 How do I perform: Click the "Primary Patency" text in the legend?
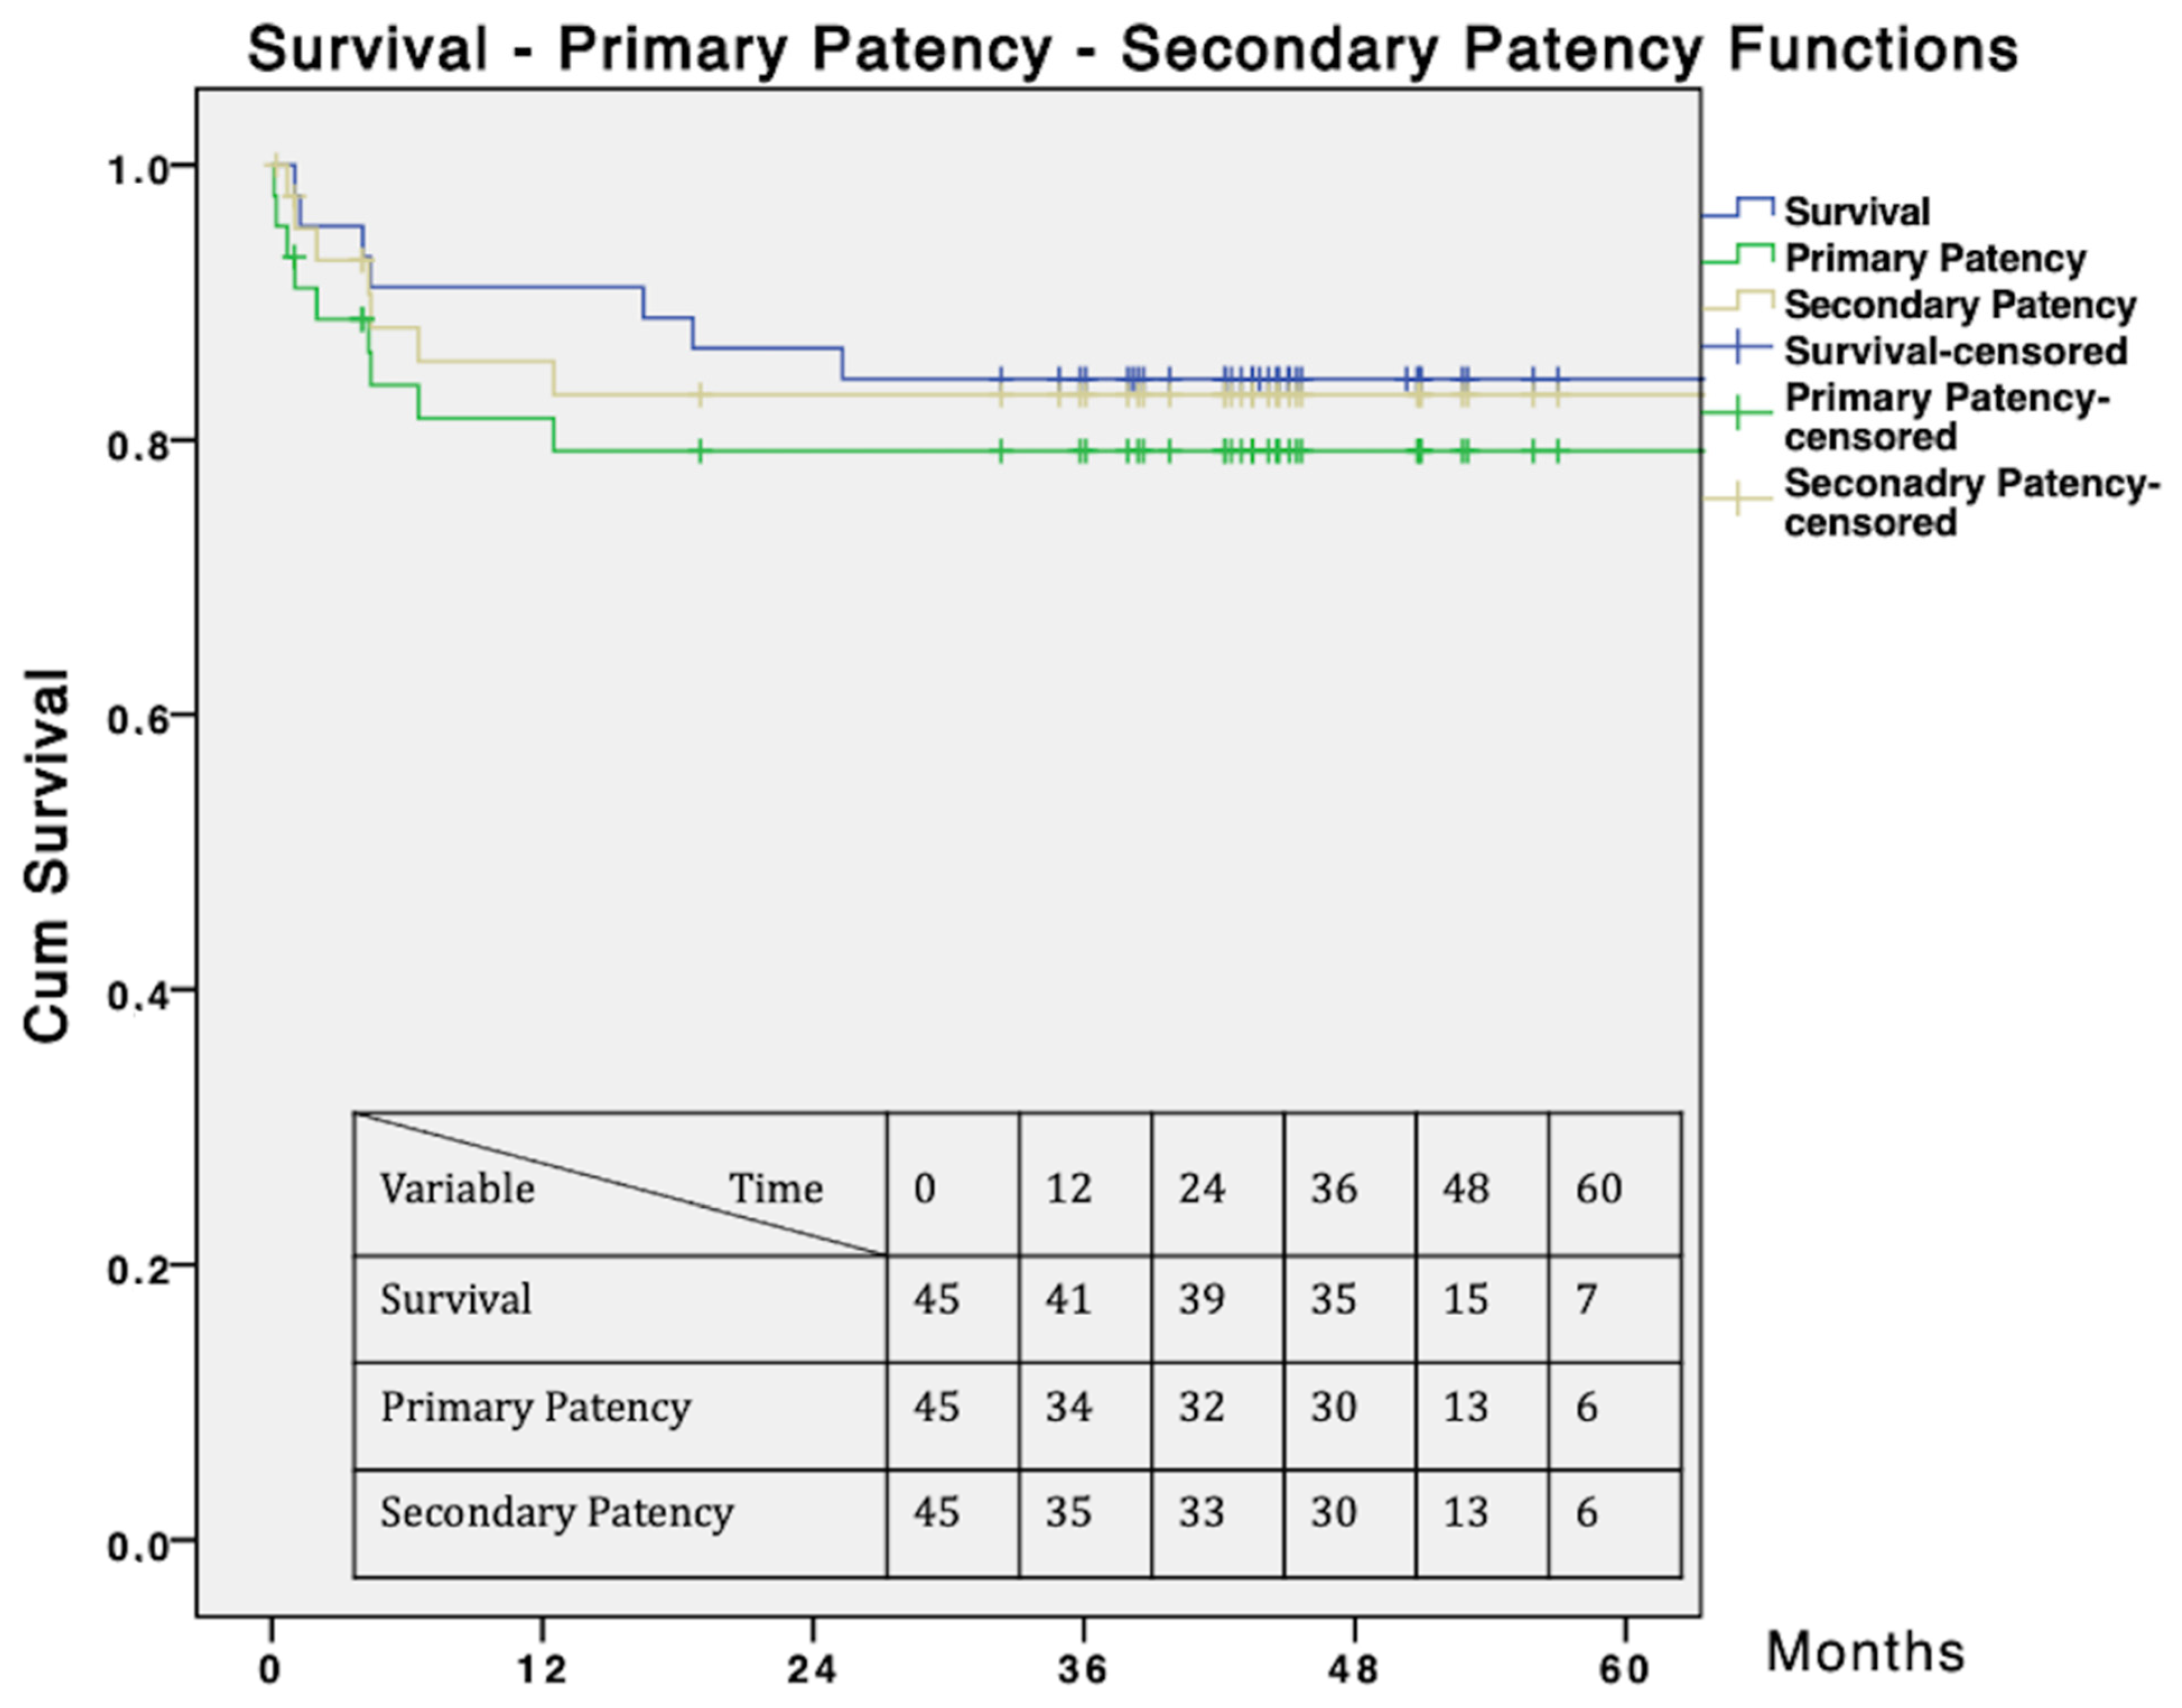(x=1935, y=258)
